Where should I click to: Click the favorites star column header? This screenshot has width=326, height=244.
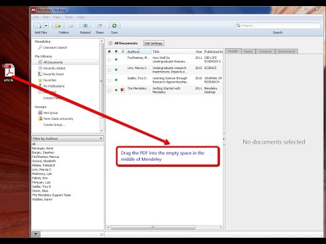(109, 52)
